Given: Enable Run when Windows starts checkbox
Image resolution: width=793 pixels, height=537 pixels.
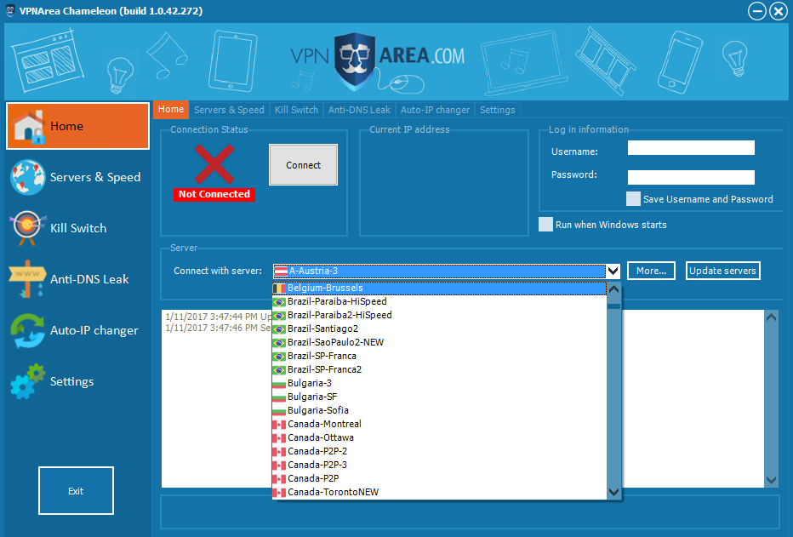Looking at the screenshot, I should [x=545, y=224].
